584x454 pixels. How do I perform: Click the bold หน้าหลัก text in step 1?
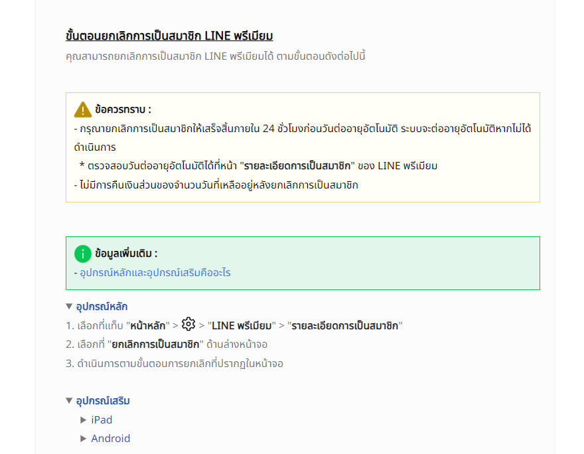click(147, 326)
